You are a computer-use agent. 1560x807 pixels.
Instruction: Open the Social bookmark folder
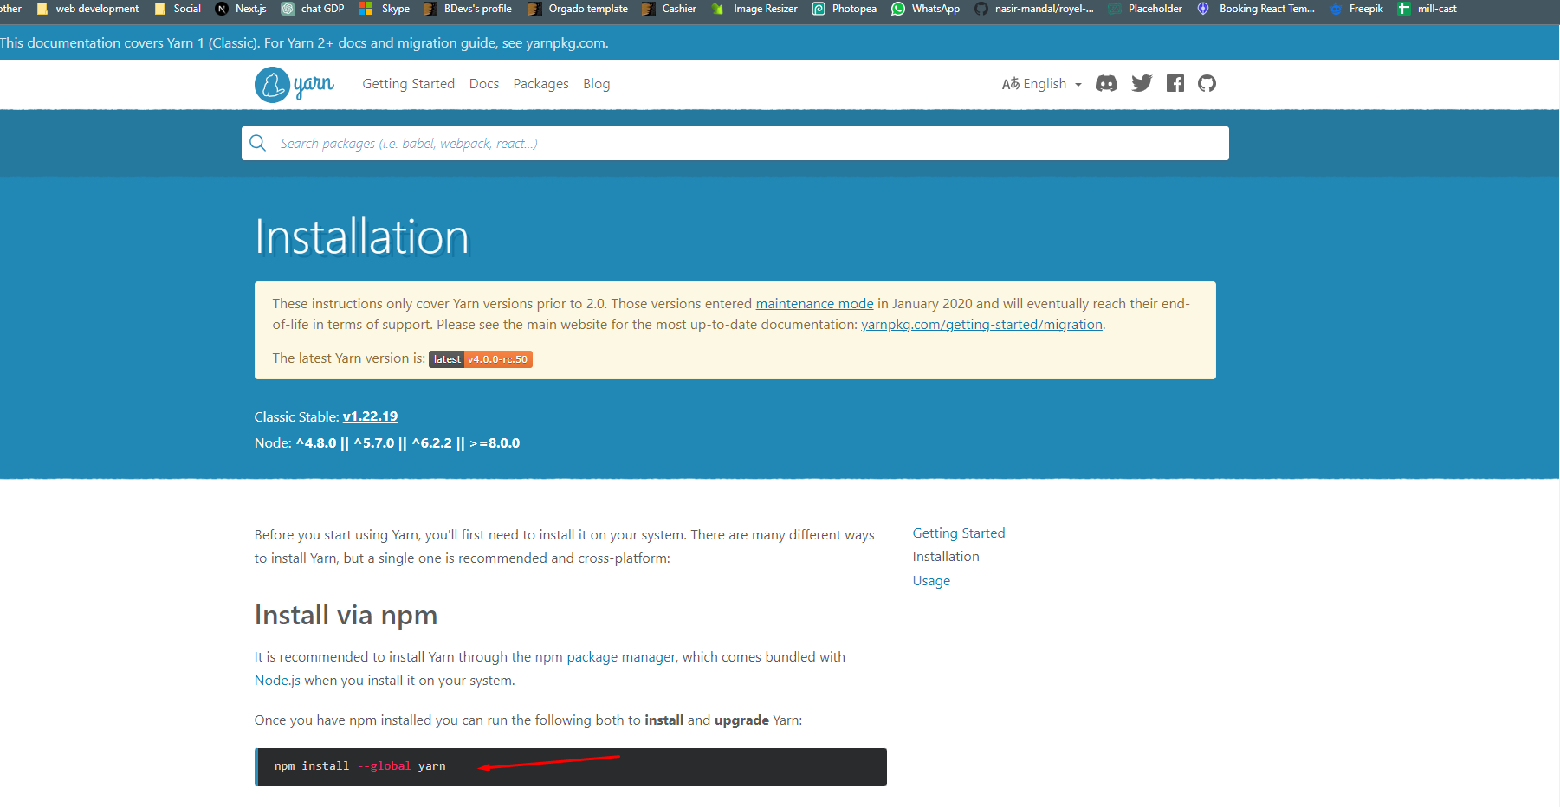(x=178, y=9)
